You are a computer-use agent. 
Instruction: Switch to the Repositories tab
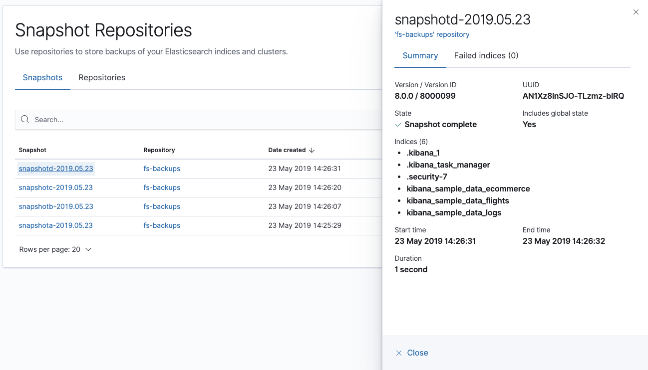pos(101,77)
